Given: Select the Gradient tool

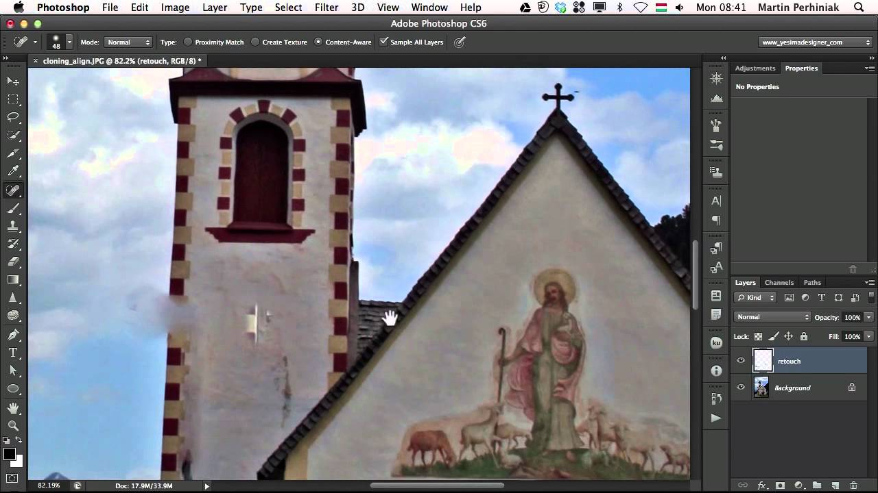Looking at the screenshot, I should [x=13, y=279].
